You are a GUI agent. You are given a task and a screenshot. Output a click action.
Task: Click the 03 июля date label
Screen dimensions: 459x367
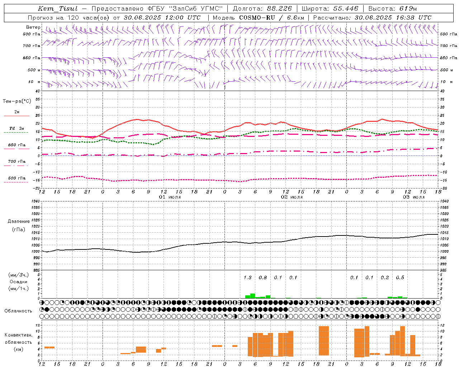(x=414, y=197)
